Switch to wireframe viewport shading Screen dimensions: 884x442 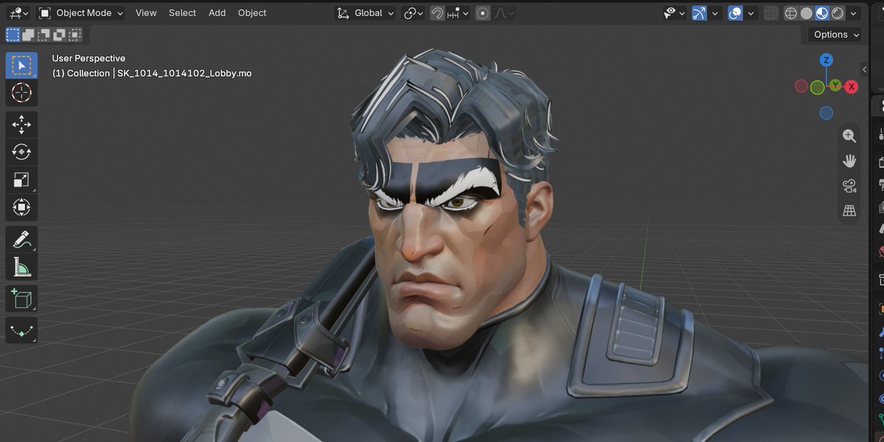click(791, 13)
